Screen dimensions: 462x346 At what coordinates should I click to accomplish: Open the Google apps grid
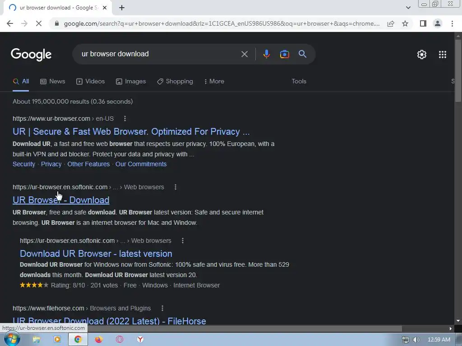[443, 55]
